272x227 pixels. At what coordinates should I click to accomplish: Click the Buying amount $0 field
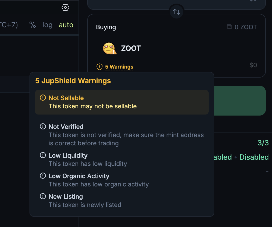coord(253,65)
